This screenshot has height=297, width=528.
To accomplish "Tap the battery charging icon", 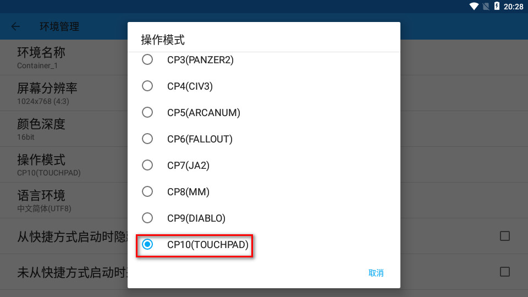I will coord(497,6).
